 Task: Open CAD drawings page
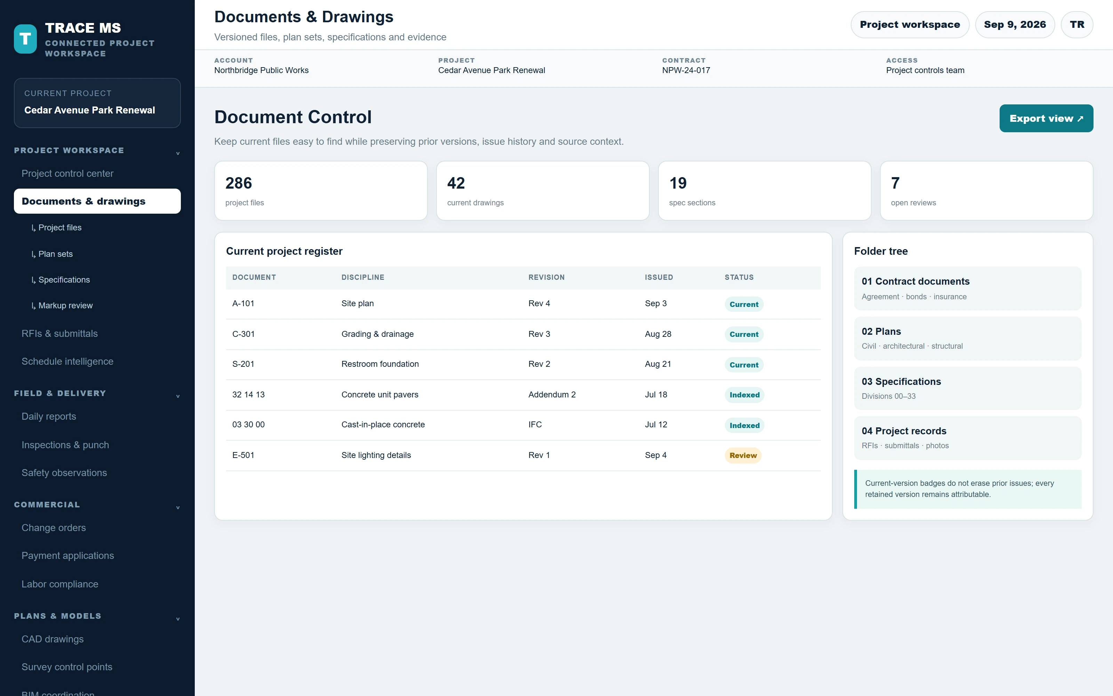pyautogui.click(x=97, y=639)
